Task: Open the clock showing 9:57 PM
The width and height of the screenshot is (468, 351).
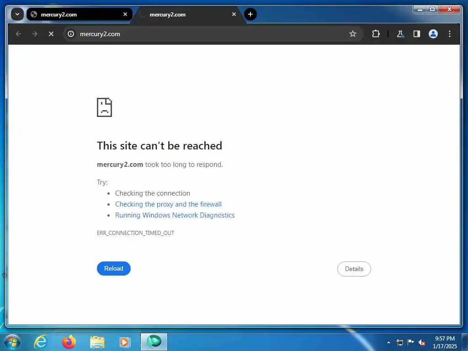Action: (445, 342)
